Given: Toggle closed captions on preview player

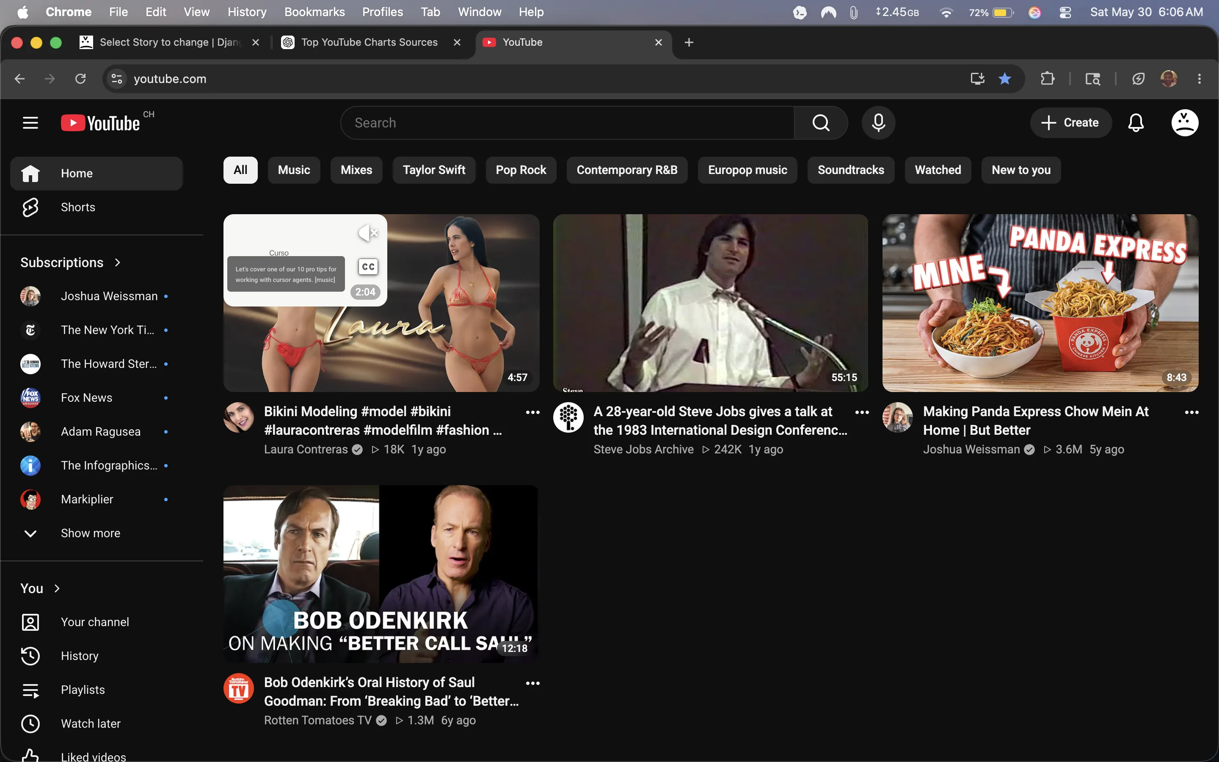Looking at the screenshot, I should tap(368, 267).
